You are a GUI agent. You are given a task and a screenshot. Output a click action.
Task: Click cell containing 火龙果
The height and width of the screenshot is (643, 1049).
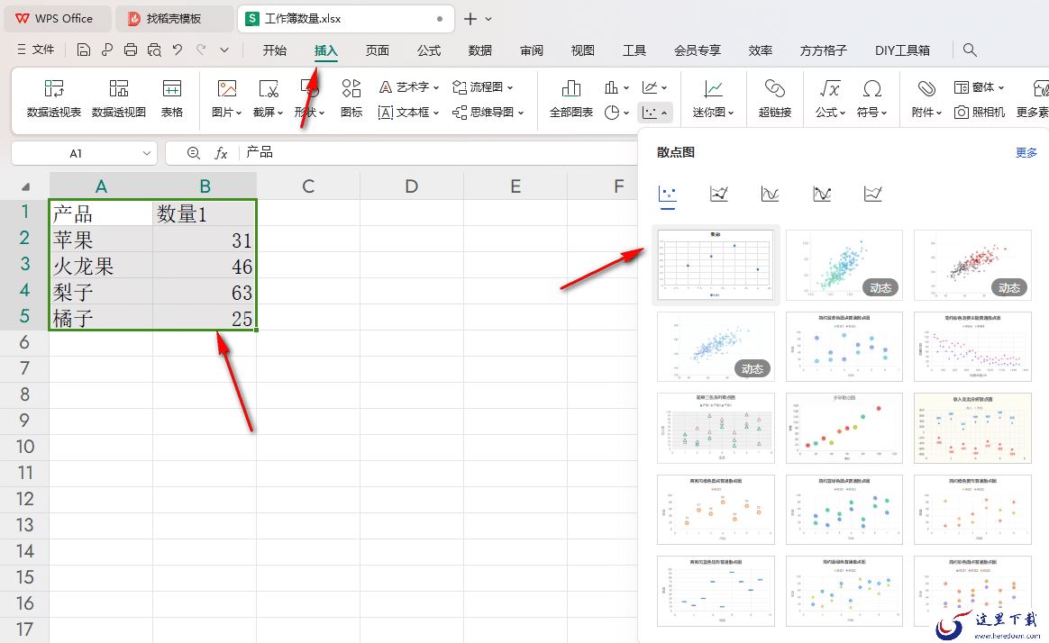[x=101, y=266]
